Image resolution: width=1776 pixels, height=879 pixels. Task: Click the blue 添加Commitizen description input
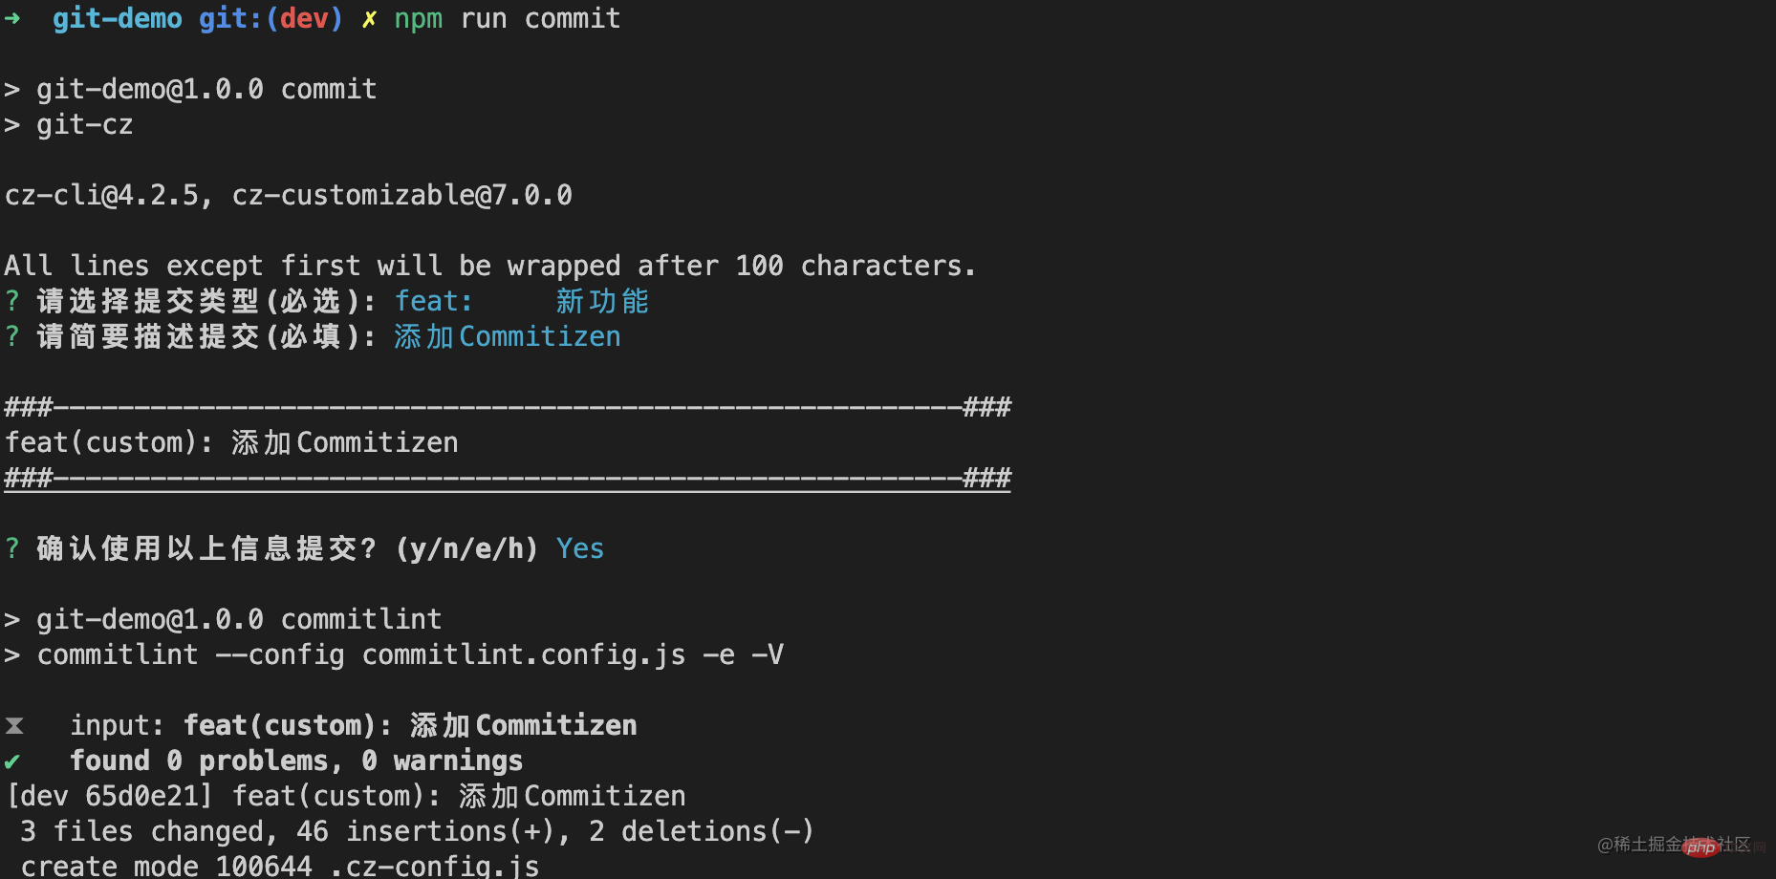tap(508, 336)
